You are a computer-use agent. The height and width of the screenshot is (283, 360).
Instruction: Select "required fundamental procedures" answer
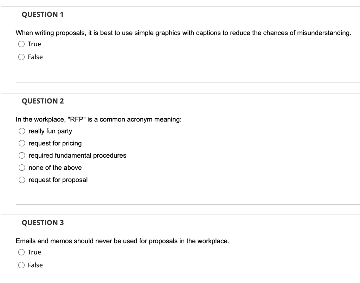tap(21, 156)
